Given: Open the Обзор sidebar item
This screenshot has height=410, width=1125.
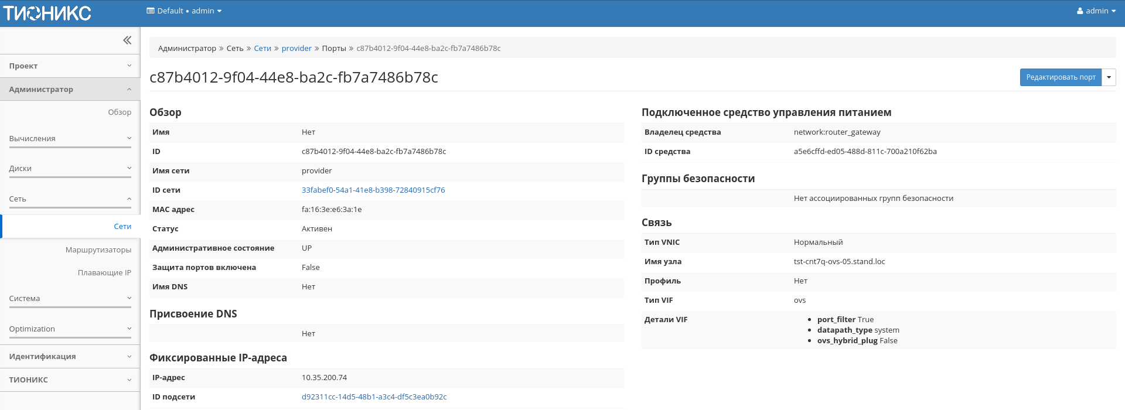Looking at the screenshot, I should pos(120,112).
